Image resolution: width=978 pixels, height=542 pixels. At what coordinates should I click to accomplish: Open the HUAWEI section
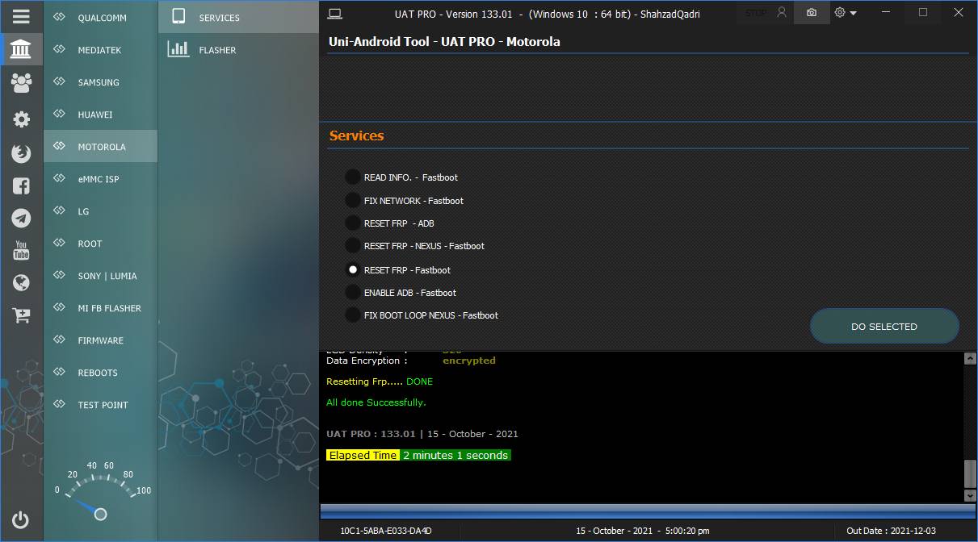point(100,114)
